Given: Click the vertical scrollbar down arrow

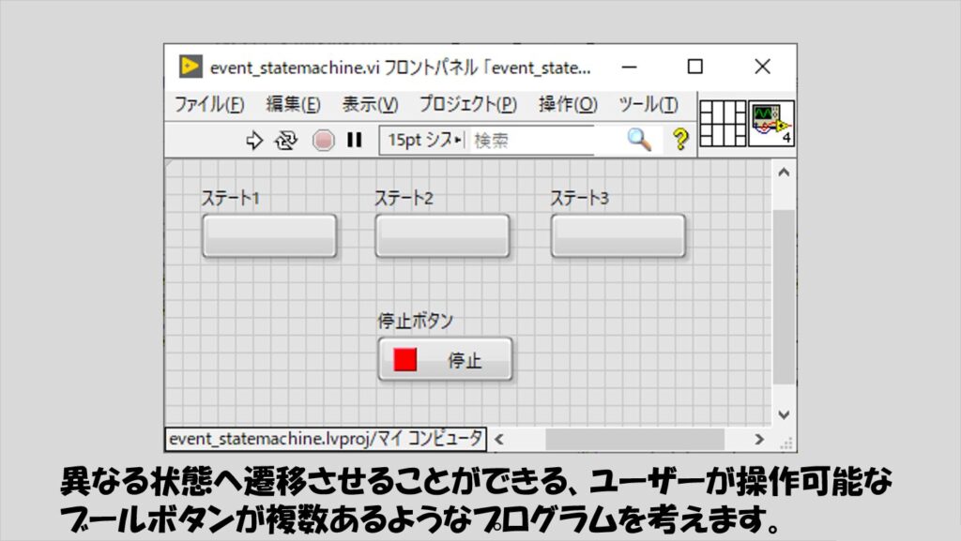Looking at the screenshot, I should pyautogui.click(x=784, y=414).
